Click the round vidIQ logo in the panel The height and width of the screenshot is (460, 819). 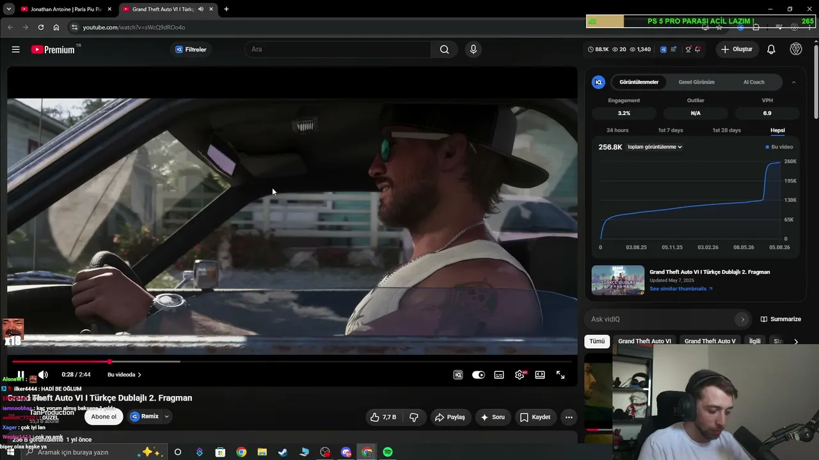[598, 82]
